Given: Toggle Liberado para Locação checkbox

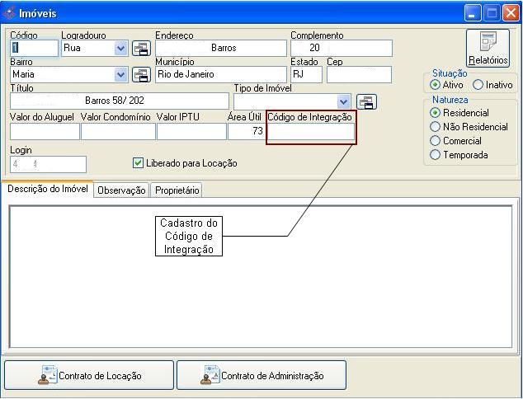Looking at the screenshot, I should click(x=139, y=163).
